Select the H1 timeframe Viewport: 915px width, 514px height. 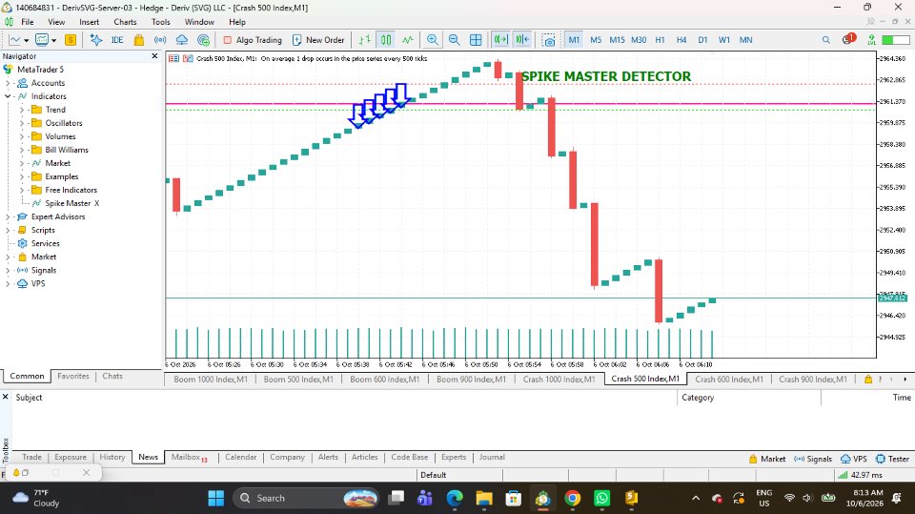(x=660, y=40)
